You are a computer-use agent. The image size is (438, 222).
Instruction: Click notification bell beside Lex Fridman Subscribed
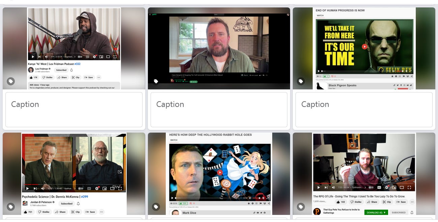click(71, 70)
